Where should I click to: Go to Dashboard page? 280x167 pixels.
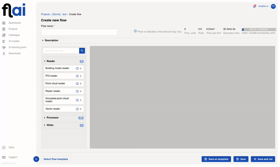(x=15, y=23)
